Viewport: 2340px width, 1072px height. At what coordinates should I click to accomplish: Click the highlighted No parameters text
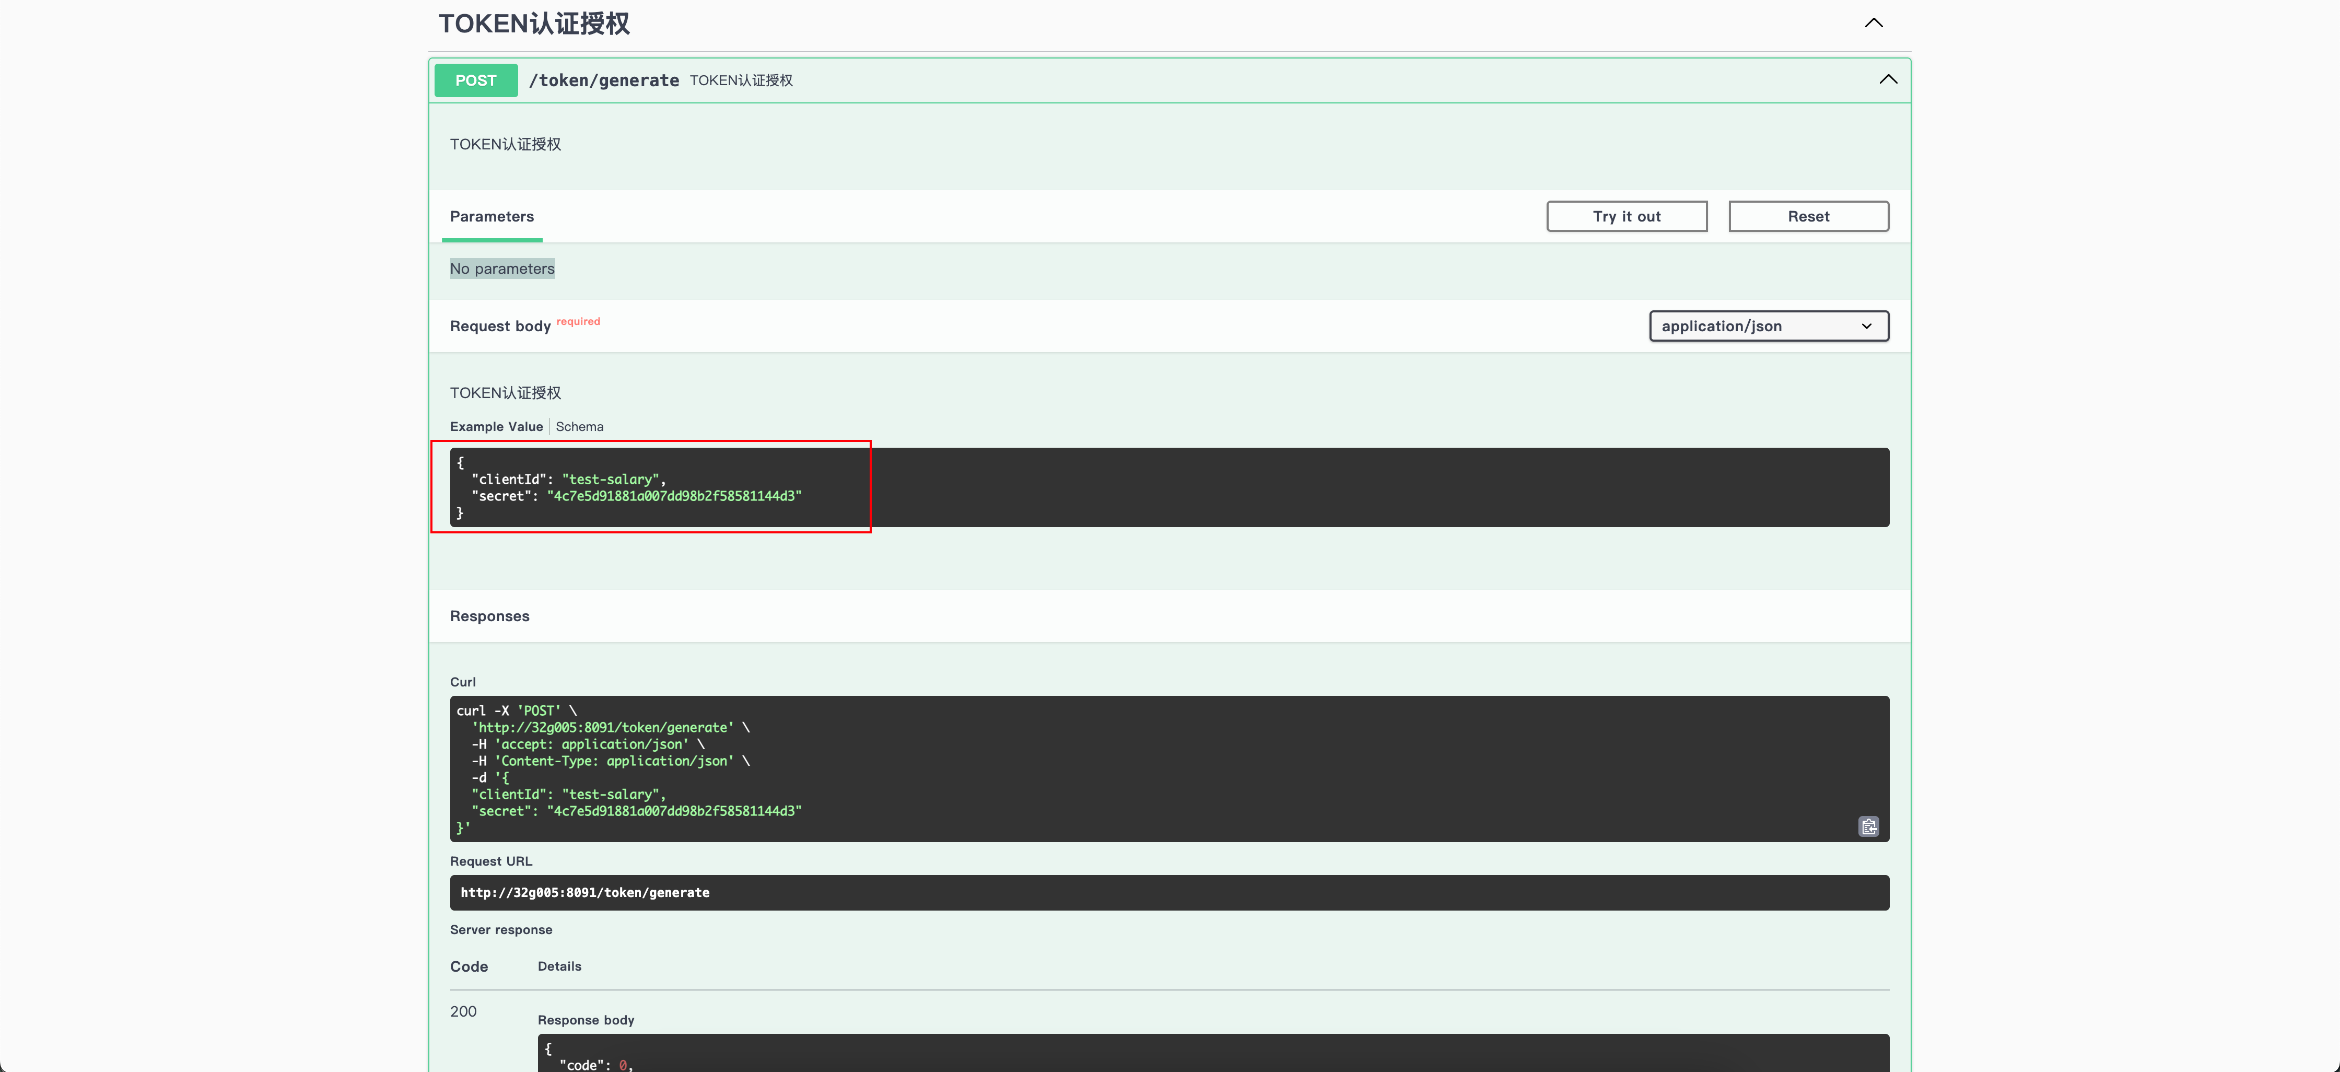pos(501,268)
